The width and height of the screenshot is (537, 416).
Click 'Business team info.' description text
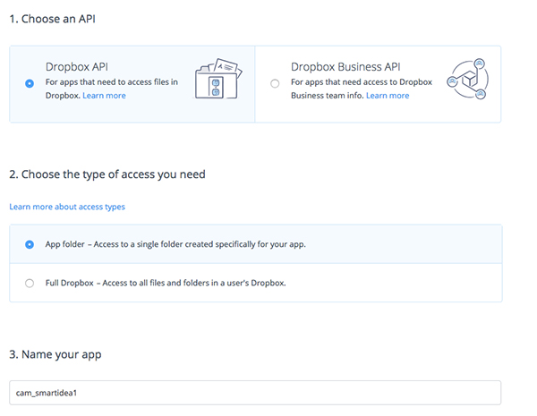point(327,96)
